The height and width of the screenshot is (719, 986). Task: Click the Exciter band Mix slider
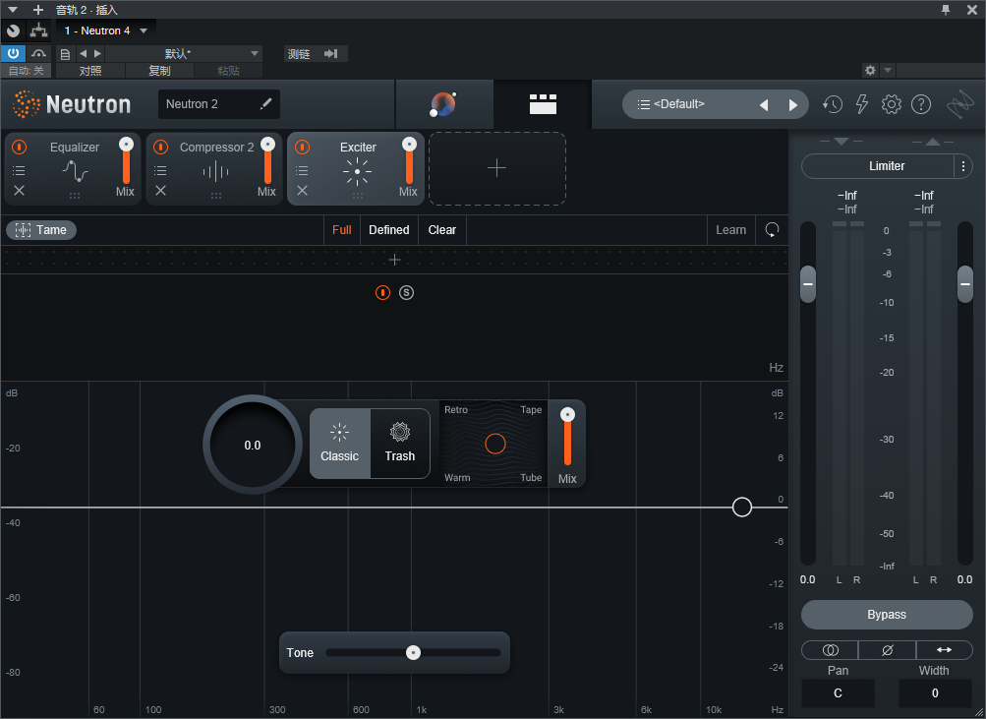coord(567,439)
